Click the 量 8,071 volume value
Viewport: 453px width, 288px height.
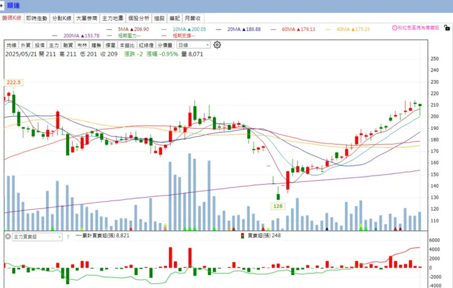tap(192, 54)
